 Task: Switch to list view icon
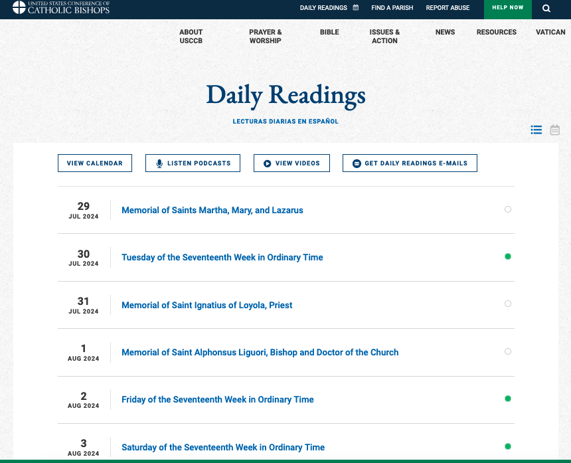(536, 130)
